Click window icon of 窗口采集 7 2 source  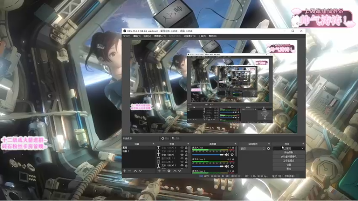click(159, 158)
